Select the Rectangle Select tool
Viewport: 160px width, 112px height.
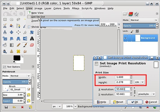[5, 19]
